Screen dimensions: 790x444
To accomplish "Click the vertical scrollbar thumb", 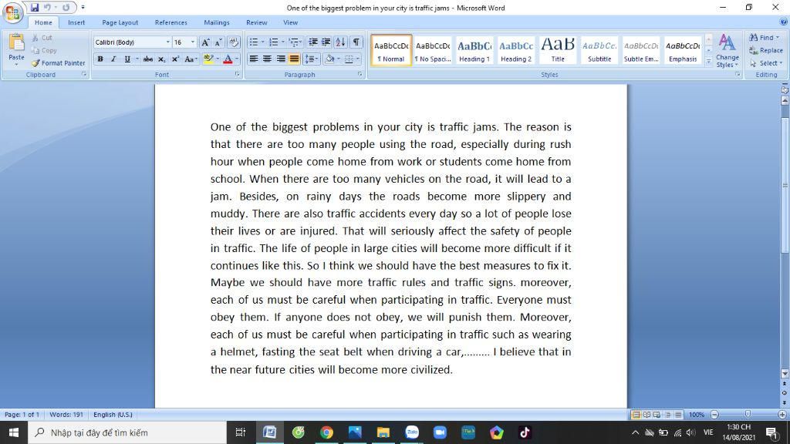I will 785,185.
